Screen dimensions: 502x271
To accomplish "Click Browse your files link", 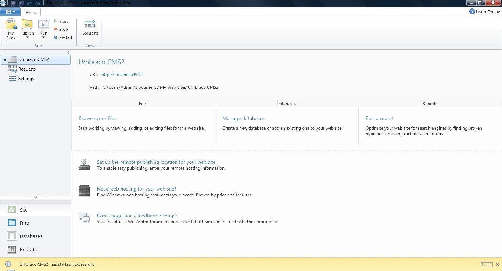I will tap(97, 118).
